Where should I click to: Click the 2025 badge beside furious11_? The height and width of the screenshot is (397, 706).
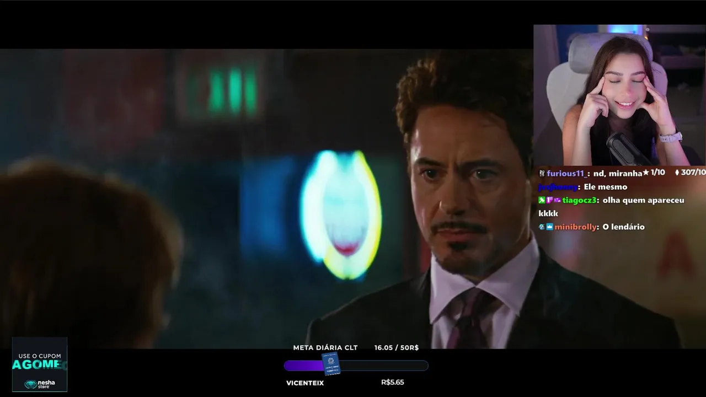click(x=542, y=173)
